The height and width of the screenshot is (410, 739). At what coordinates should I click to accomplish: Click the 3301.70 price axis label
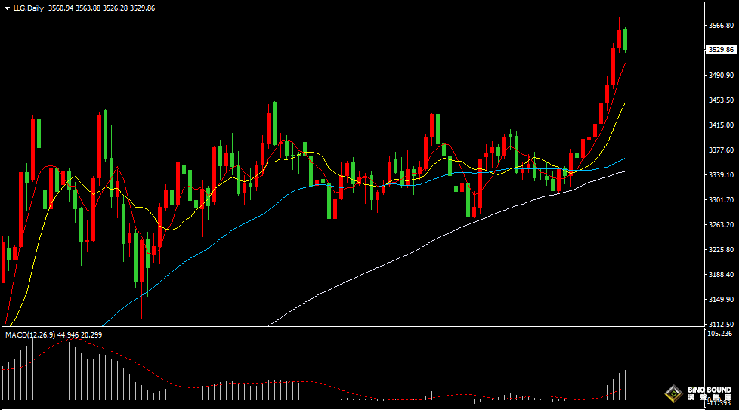pyautogui.click(x=721, y=200)
